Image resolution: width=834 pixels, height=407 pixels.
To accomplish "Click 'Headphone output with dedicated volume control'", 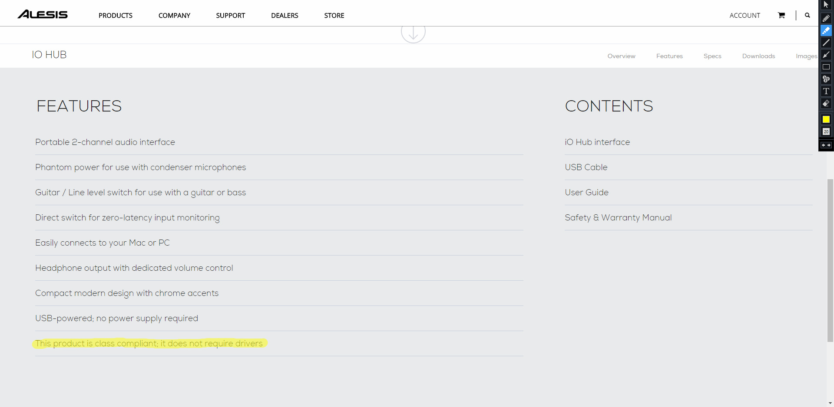I will click(x=134, y=268).
